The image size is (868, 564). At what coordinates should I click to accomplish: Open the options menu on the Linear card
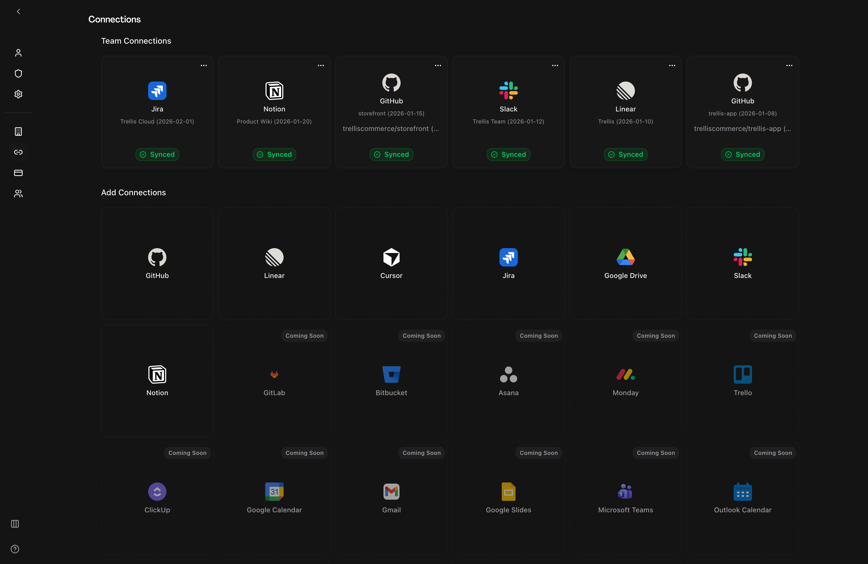click(672, 65)
